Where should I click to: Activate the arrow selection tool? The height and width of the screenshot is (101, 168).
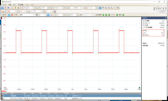(x=100, y=8)
